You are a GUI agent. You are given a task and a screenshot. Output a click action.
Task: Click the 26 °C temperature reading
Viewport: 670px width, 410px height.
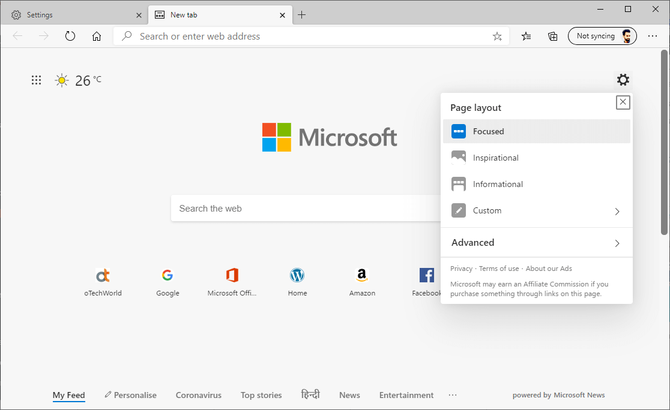point(88,80)
